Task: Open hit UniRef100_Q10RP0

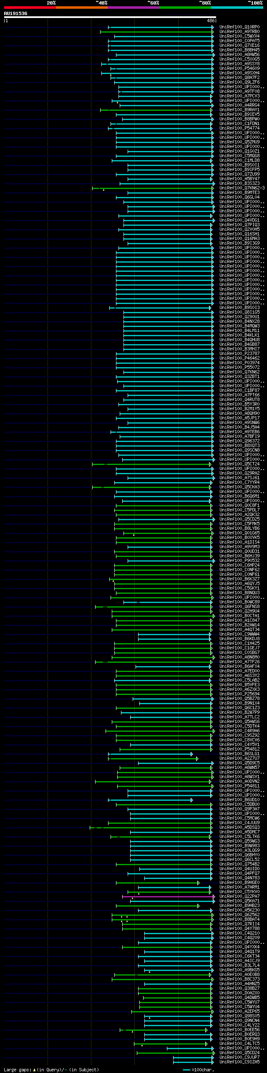Action: click(239, 27)
